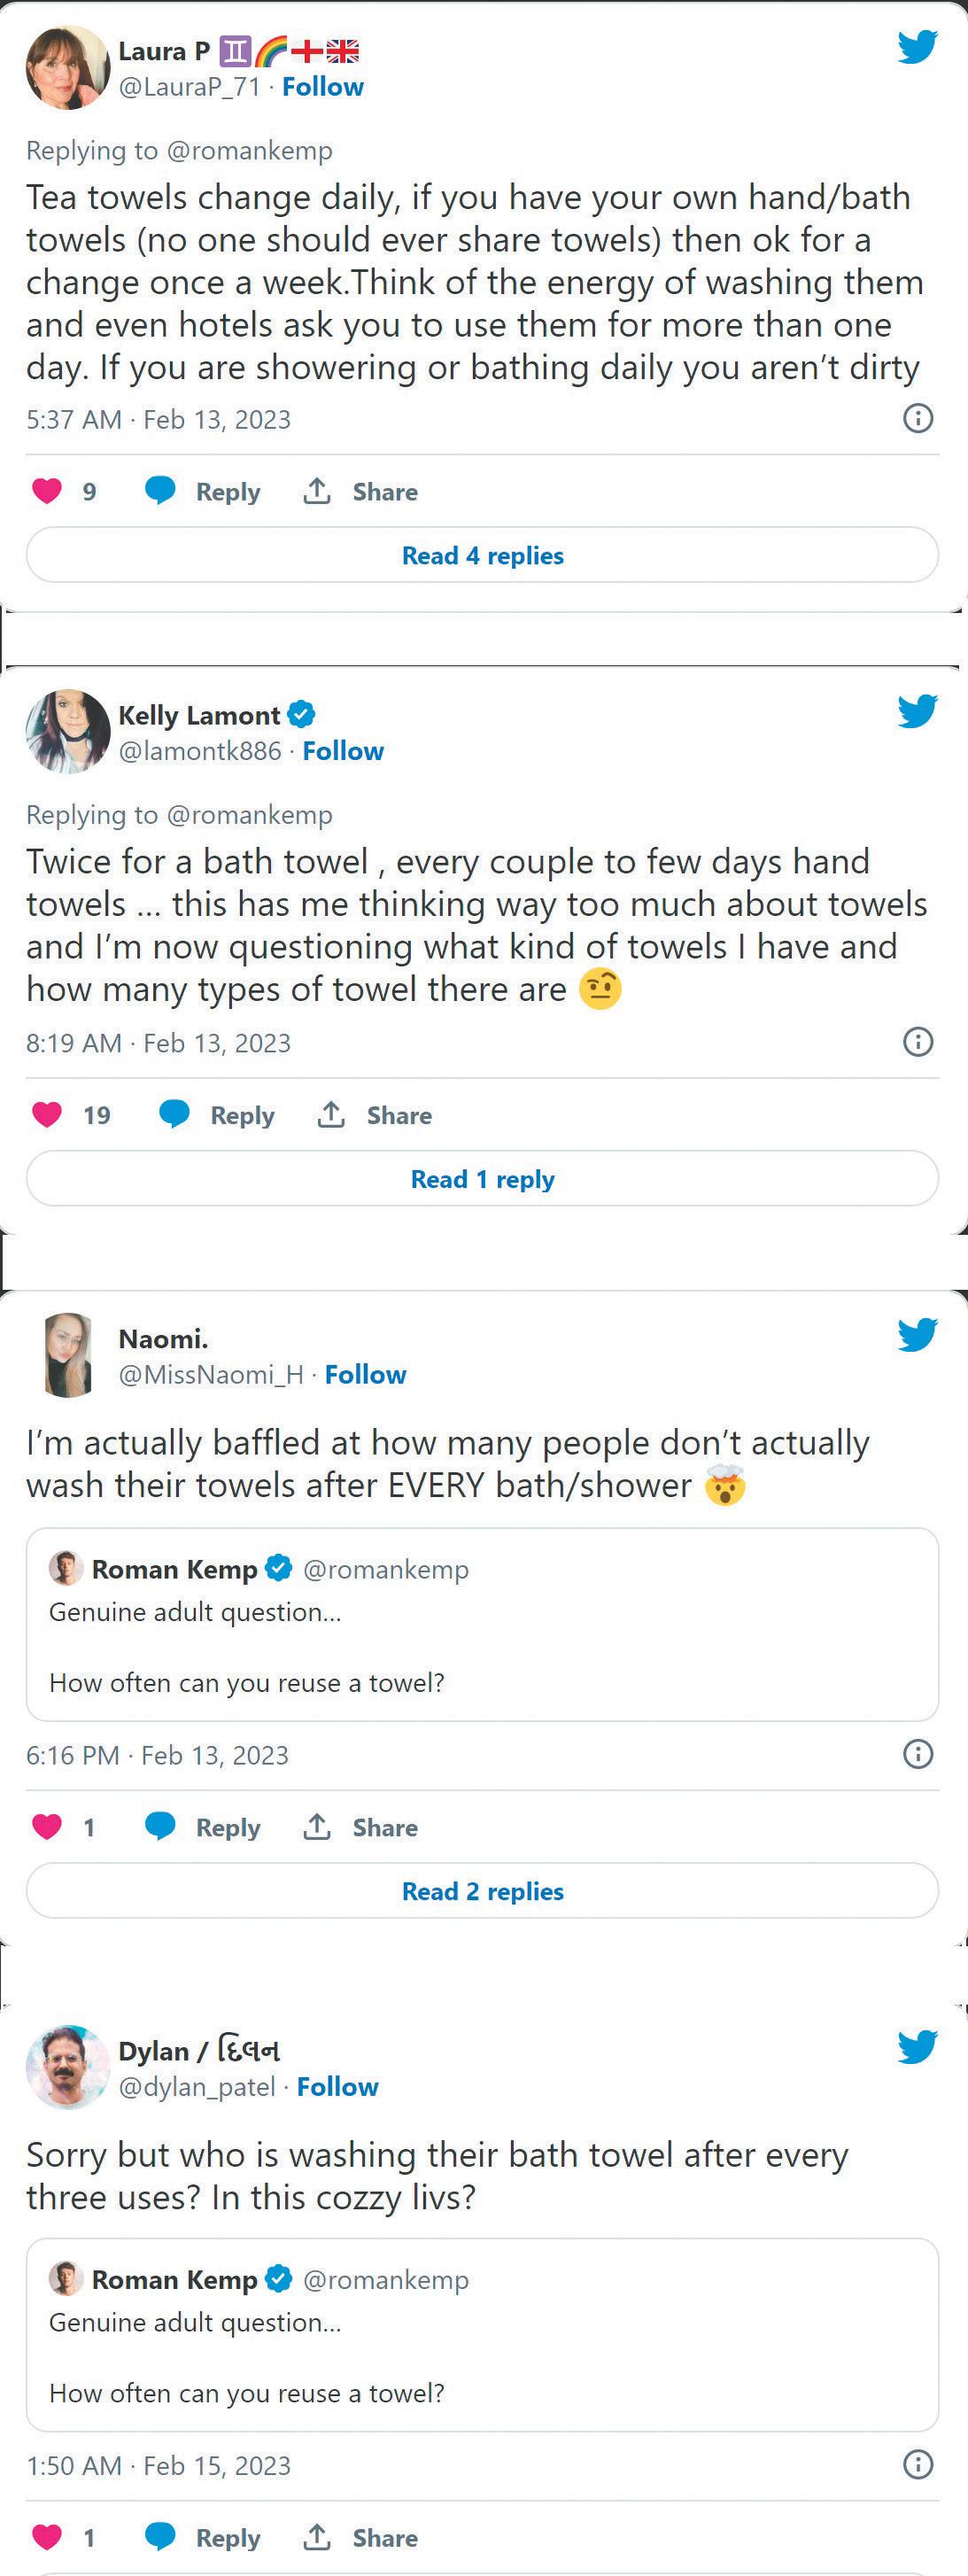Expand Read 1 reply under Kelly's tweet
The height and width of the screenshot is (2576, 968).
pyautogui.click(x=482, y=1179)
